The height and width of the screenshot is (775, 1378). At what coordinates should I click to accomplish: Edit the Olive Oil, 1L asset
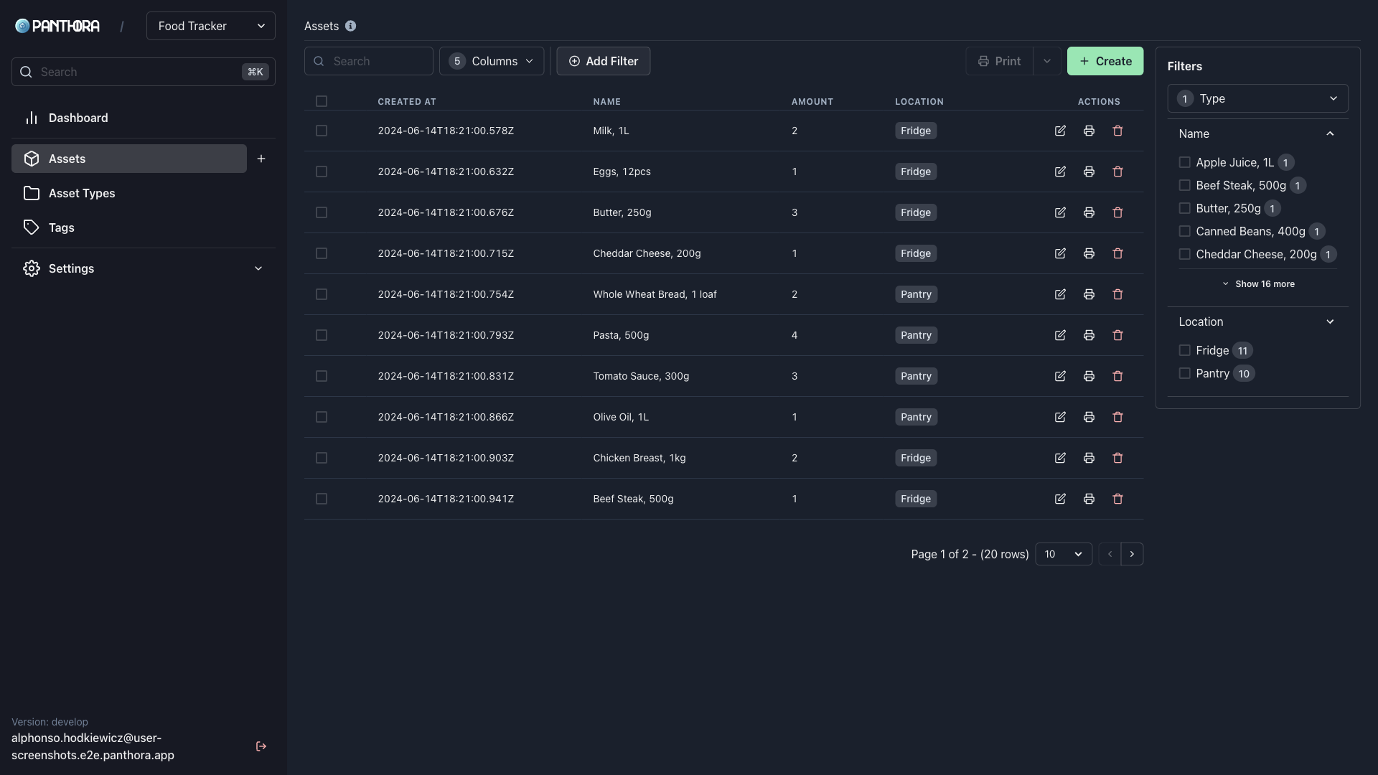point(1060,417)
